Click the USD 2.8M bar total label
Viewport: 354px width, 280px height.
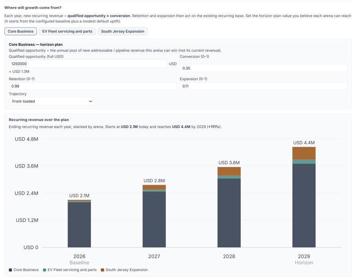[154, 181]
